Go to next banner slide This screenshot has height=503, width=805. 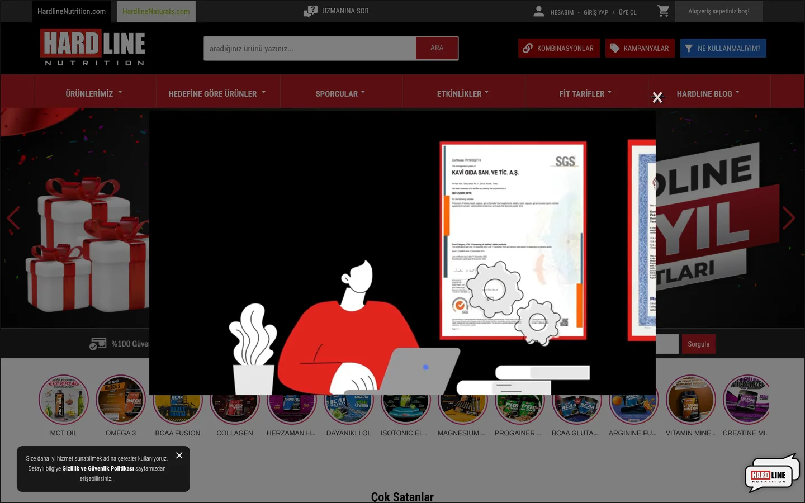[x=789, y=218]
